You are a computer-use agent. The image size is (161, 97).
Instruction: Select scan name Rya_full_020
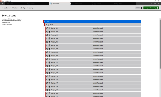[54, 93]
